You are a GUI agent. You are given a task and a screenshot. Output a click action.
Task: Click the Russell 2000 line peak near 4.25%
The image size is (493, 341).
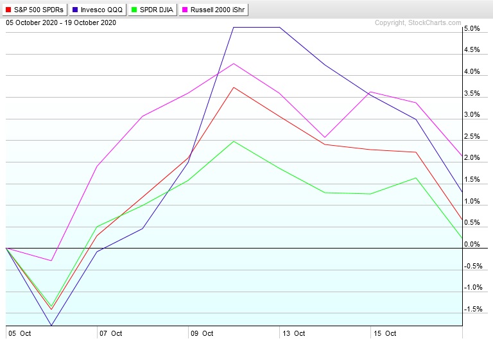click(234, 64)
